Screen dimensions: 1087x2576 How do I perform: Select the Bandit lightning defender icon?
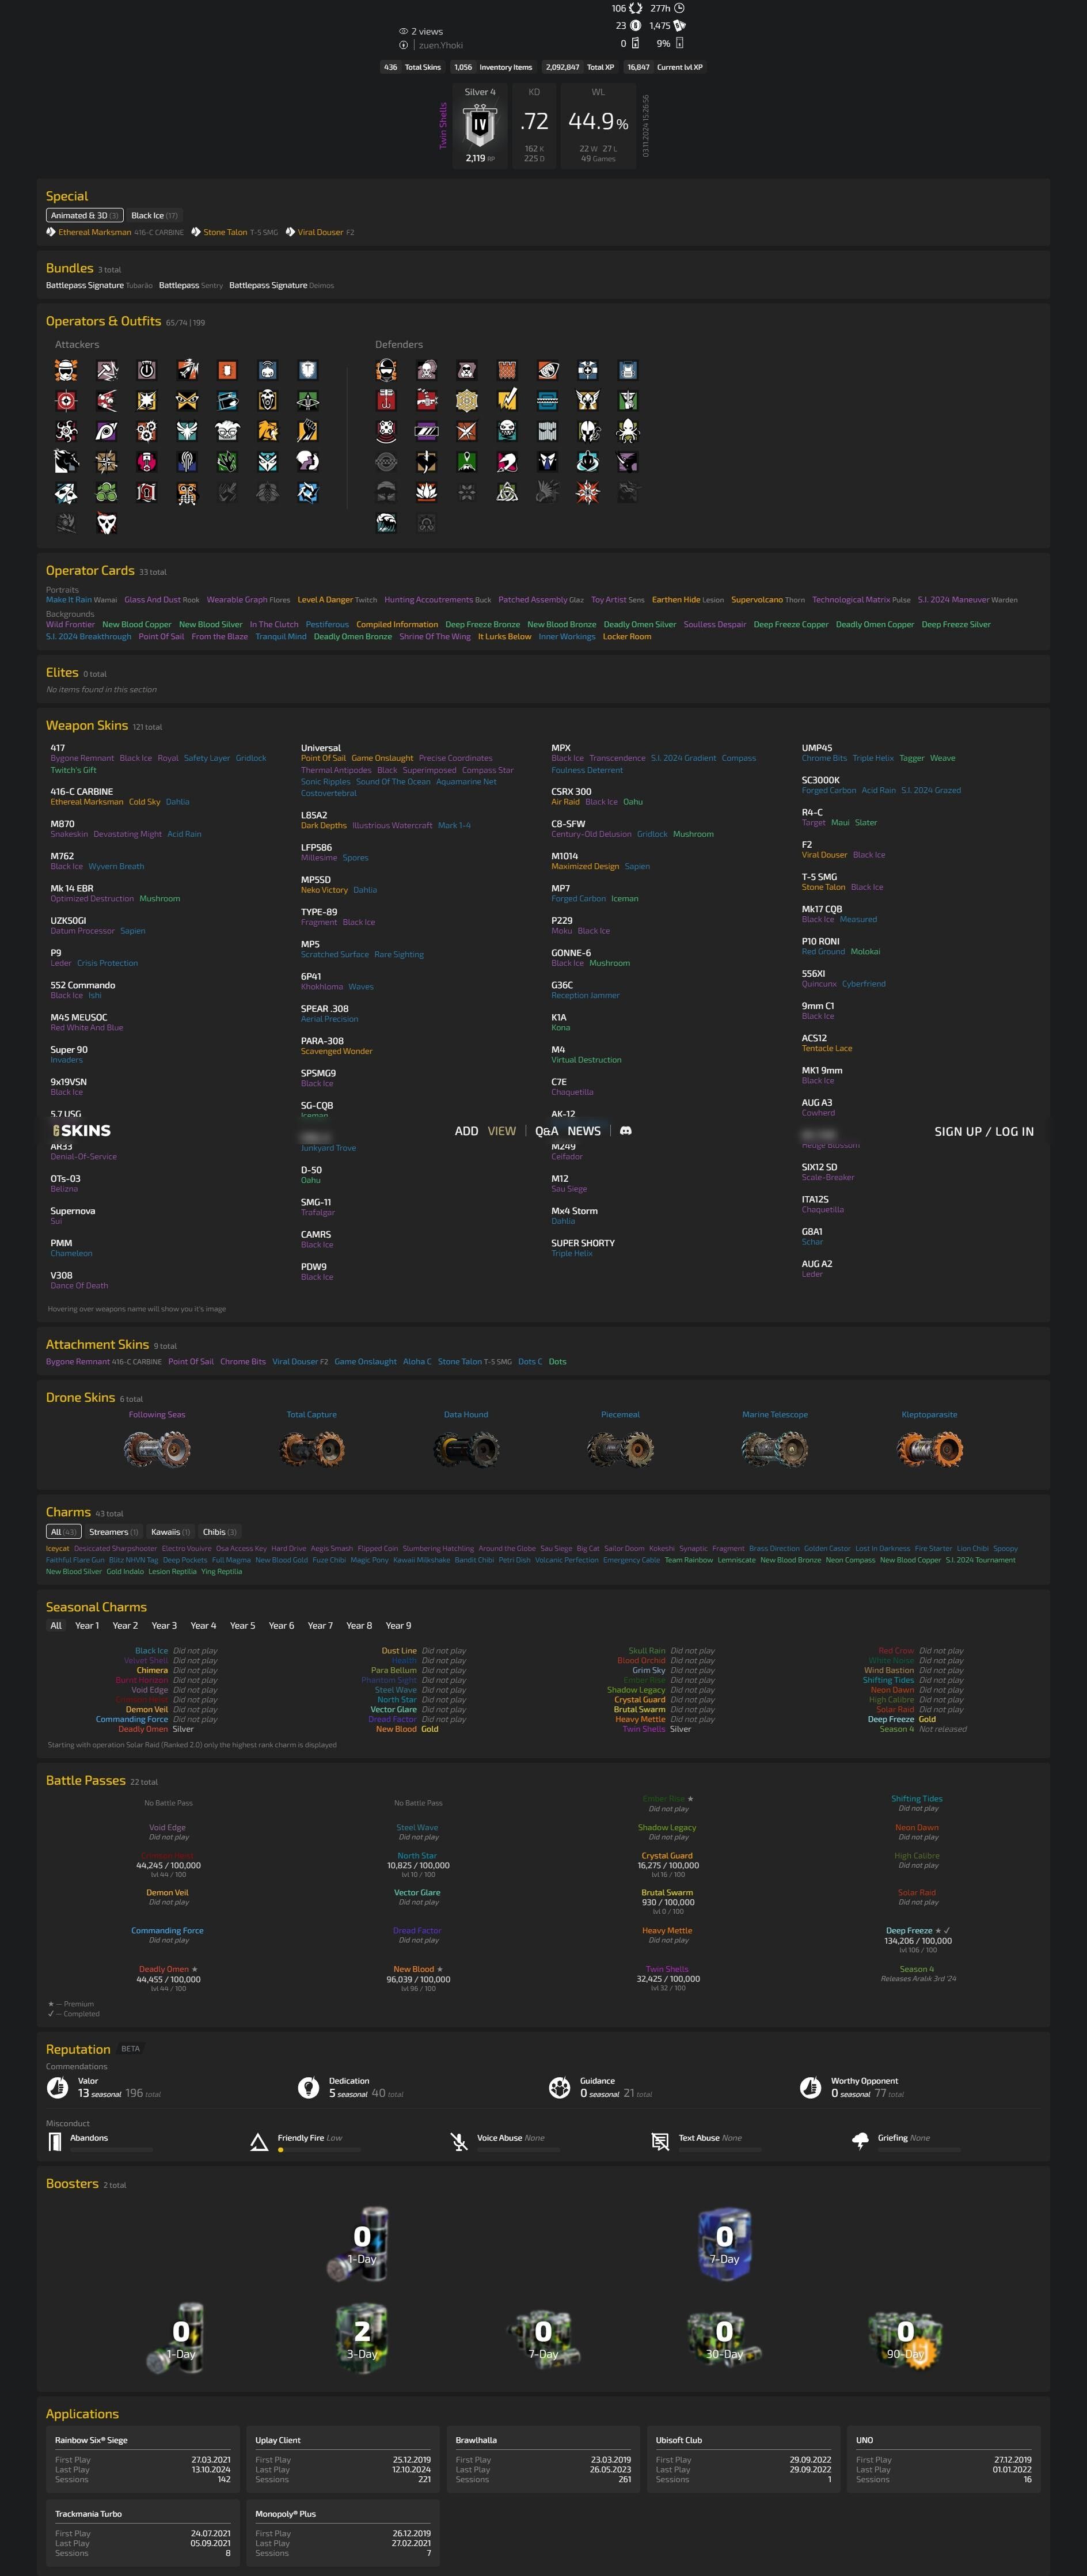point(507,401)
